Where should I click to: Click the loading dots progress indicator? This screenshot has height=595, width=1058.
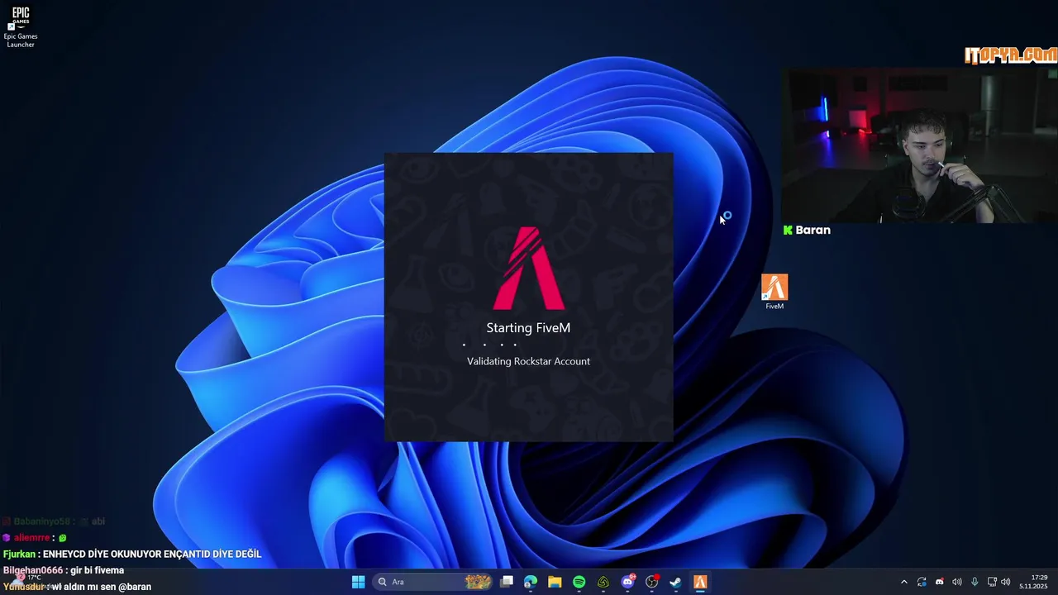click(489, 345)
